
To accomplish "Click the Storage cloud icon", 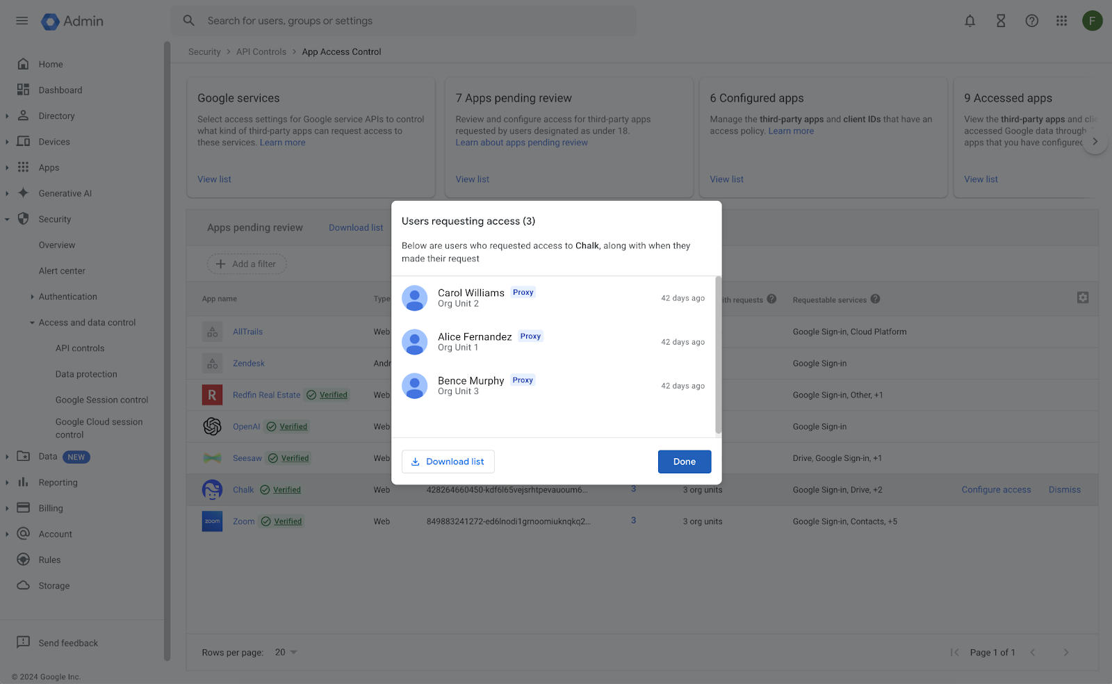I will 24,585.
